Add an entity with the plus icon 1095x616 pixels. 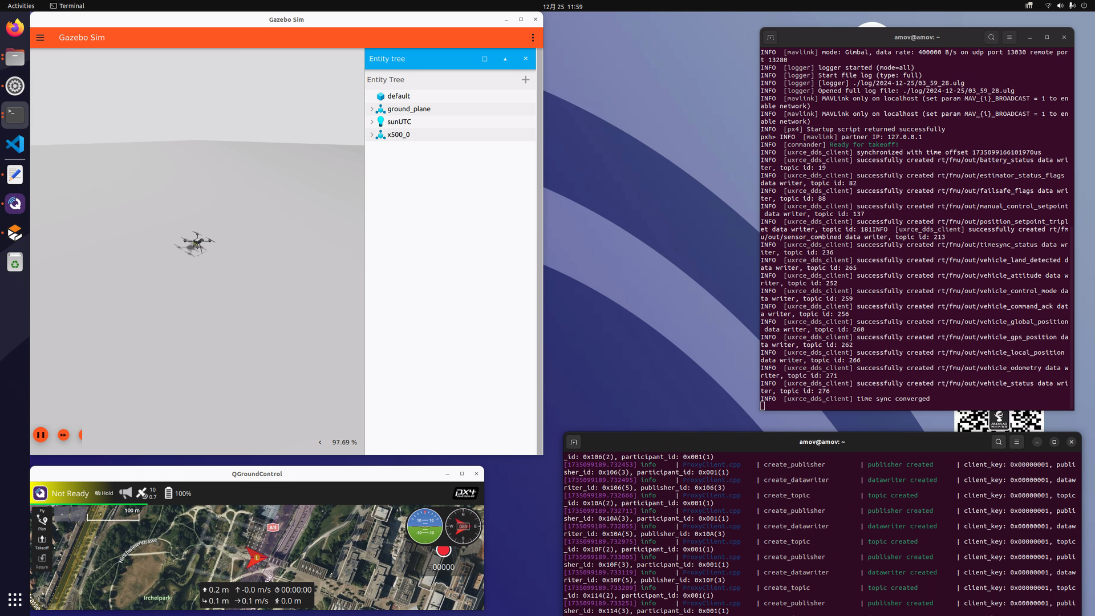pos(526,80)
